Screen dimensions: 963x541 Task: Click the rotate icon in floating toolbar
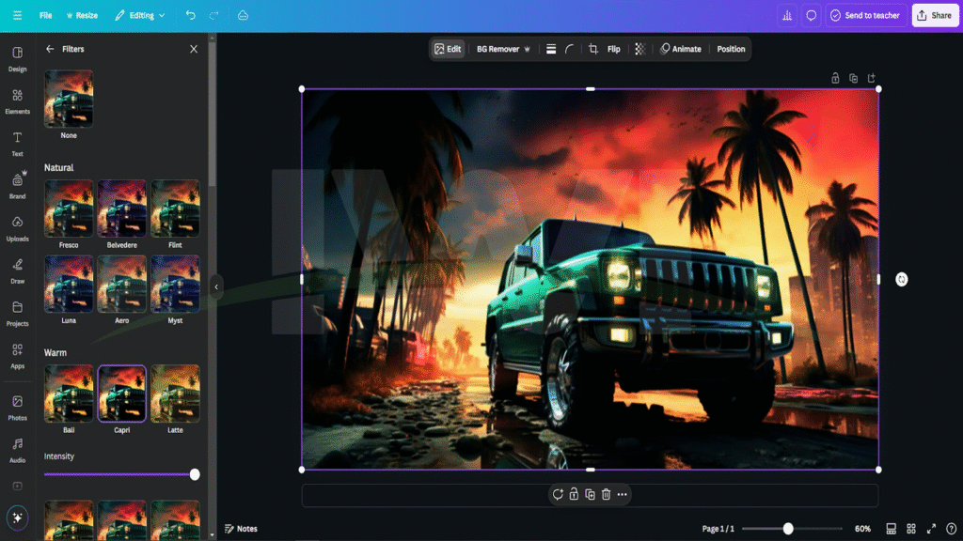click(557, 494)
